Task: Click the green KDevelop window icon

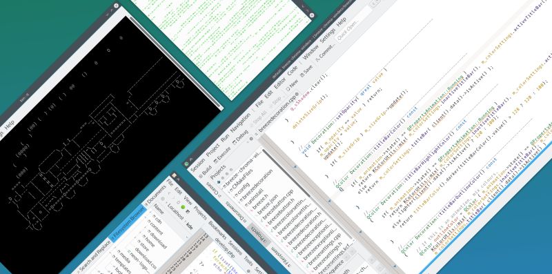Action: pyautogui.click(x=186, y=164)
